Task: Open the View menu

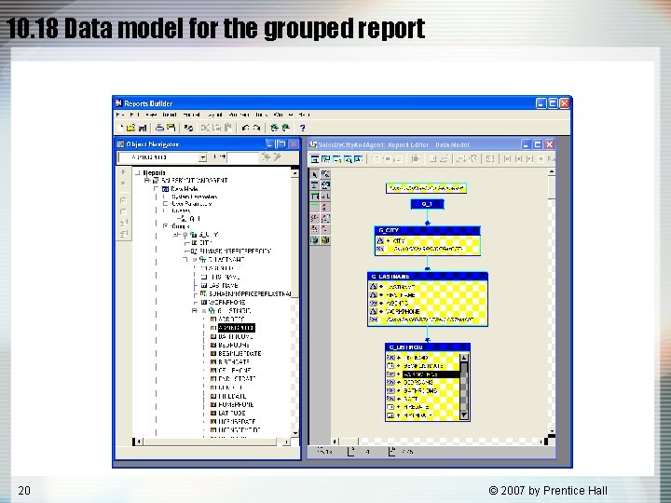Action: [151, 115]
